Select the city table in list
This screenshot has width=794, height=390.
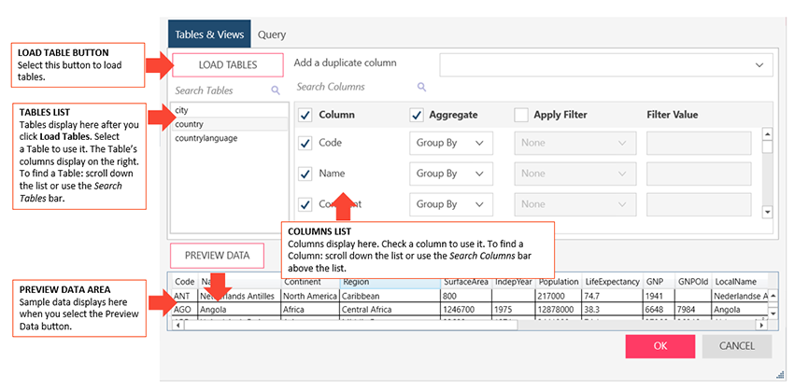click(182, 110)
